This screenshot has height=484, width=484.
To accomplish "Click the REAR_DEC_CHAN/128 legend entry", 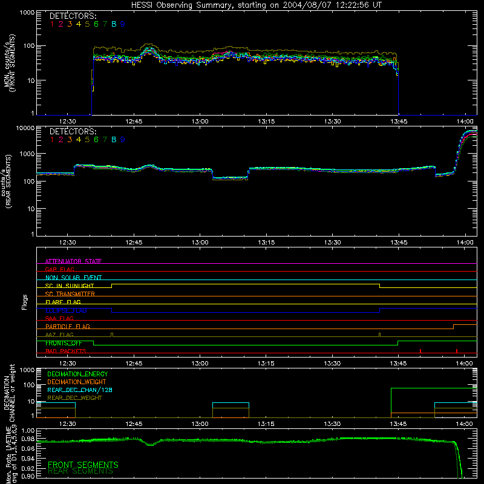I will point(80,390).
